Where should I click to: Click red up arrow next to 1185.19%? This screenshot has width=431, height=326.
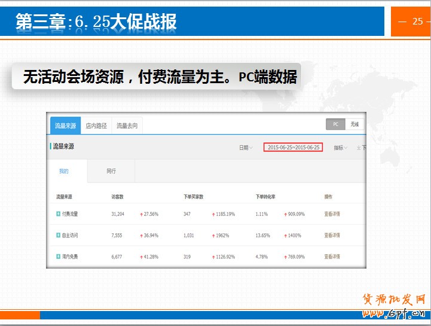coord(213,214)
